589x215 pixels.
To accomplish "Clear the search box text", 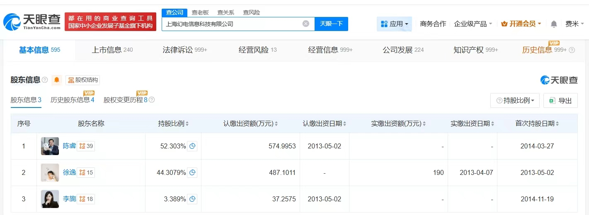I will coord(306,24).
